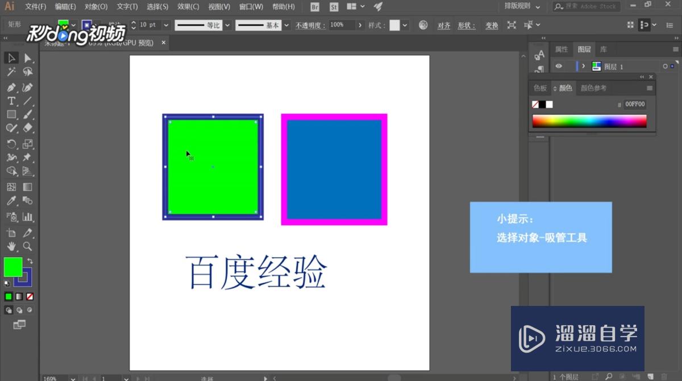
Task: Select the Rotate tool
Action: (11, 144)
